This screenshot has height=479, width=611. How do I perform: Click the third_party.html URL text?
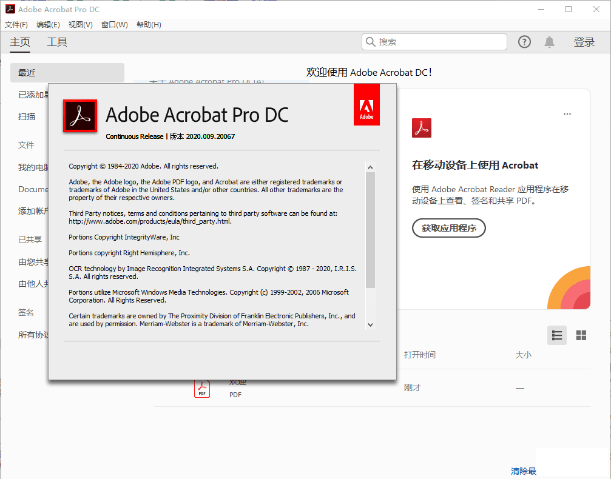(150, 221)
